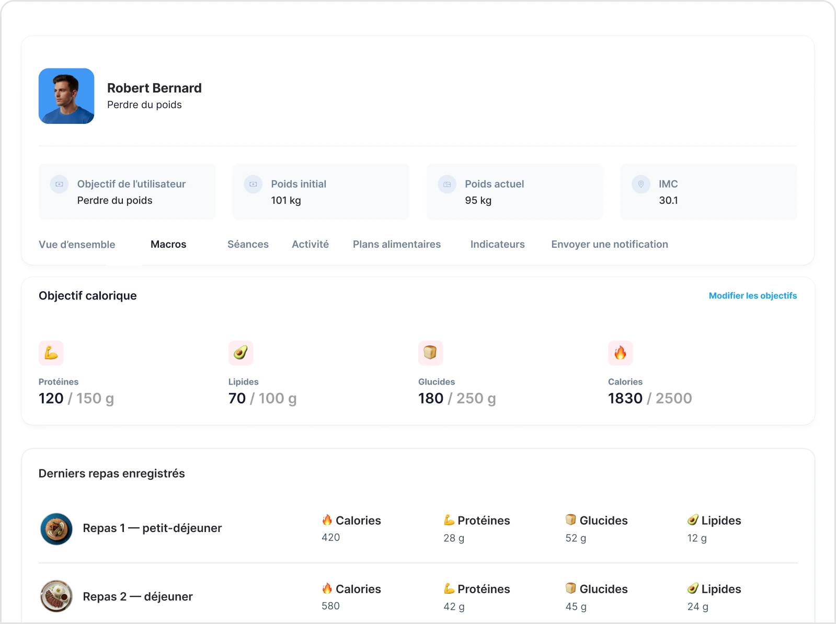Click Robert Bernard's profile photo
This screenshot has width=836, height=624.
[66, 96]
